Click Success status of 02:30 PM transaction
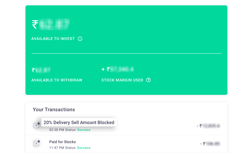The width and height of the screenshot is (234, 153). pyautogui.click(x=84, y=130)
